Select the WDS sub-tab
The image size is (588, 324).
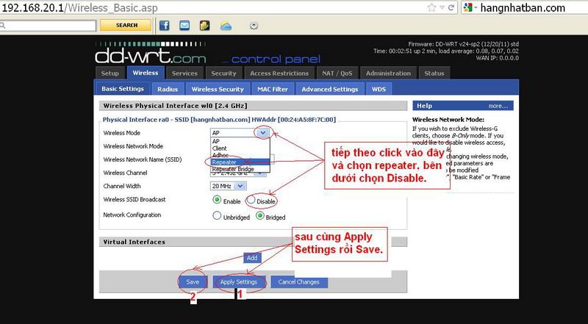click(379, 89)
